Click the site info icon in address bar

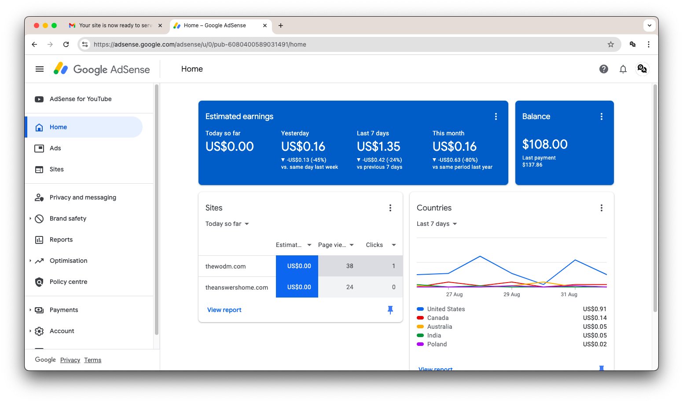[x=85, y=44]
